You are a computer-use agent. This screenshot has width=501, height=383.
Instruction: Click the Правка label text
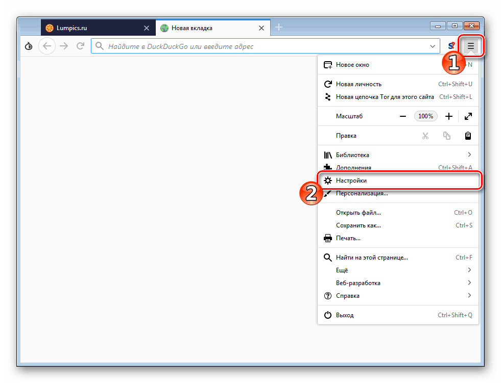coord(346,136)
